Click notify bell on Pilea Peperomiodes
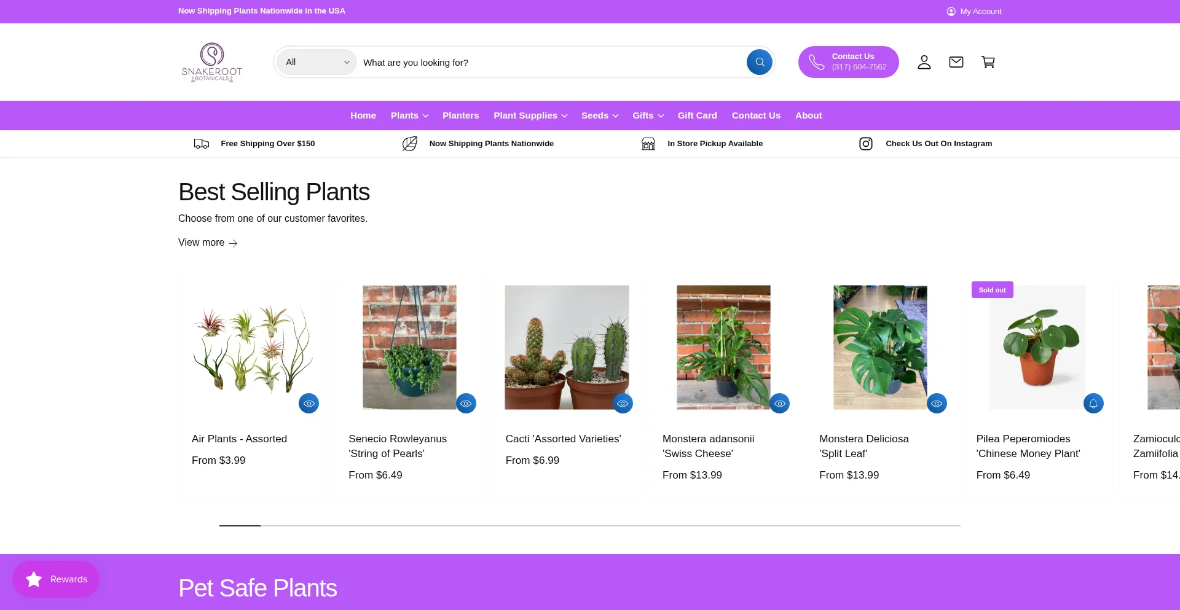The height and width of the screenshot is (610, 1180). [1093, 404]
